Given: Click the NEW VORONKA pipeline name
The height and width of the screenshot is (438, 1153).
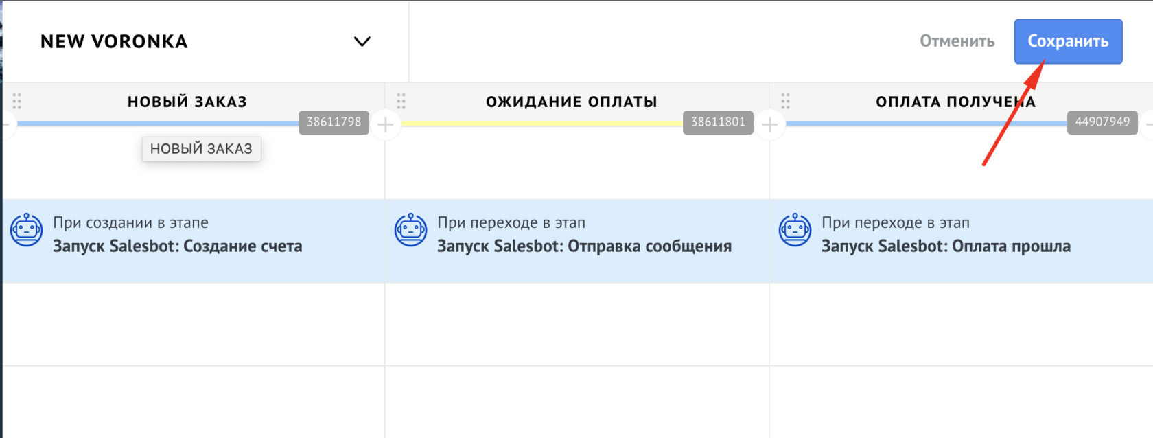Looking at the screenshot, I should coord(114,42).
